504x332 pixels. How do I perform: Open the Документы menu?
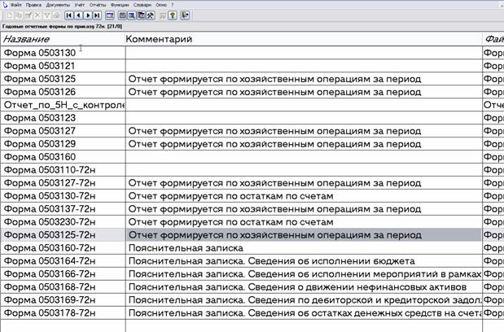(58, 4)
